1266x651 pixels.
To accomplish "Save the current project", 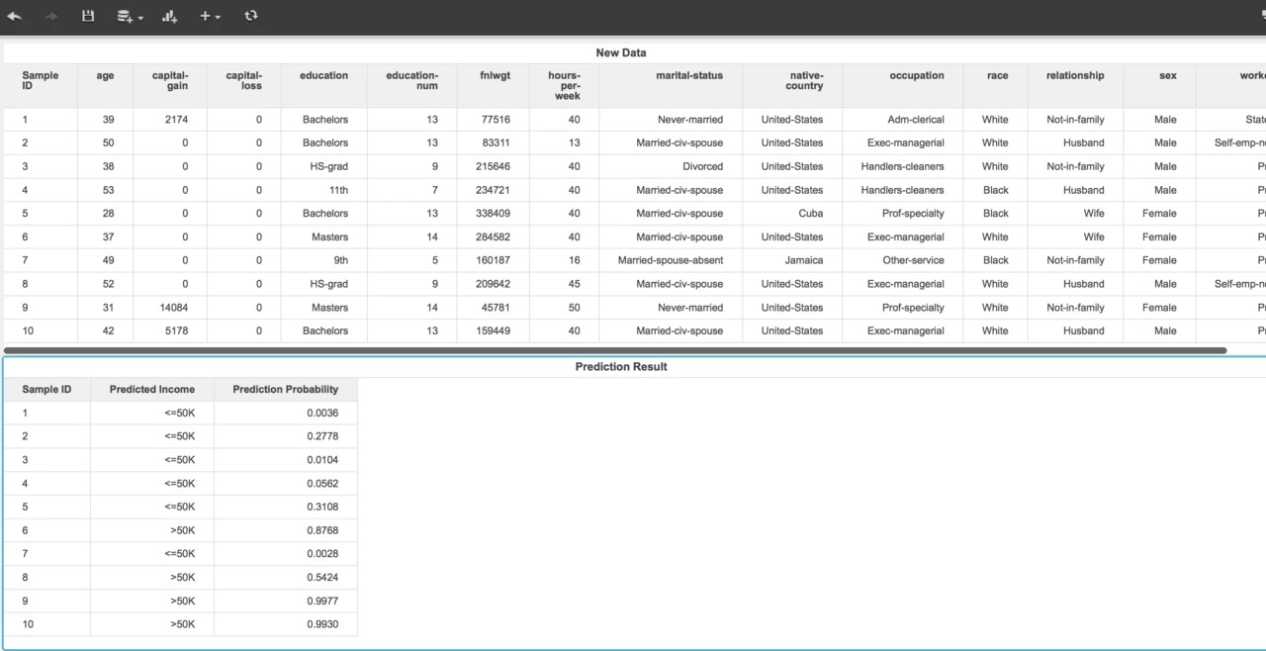I will [x=87, y=15].
